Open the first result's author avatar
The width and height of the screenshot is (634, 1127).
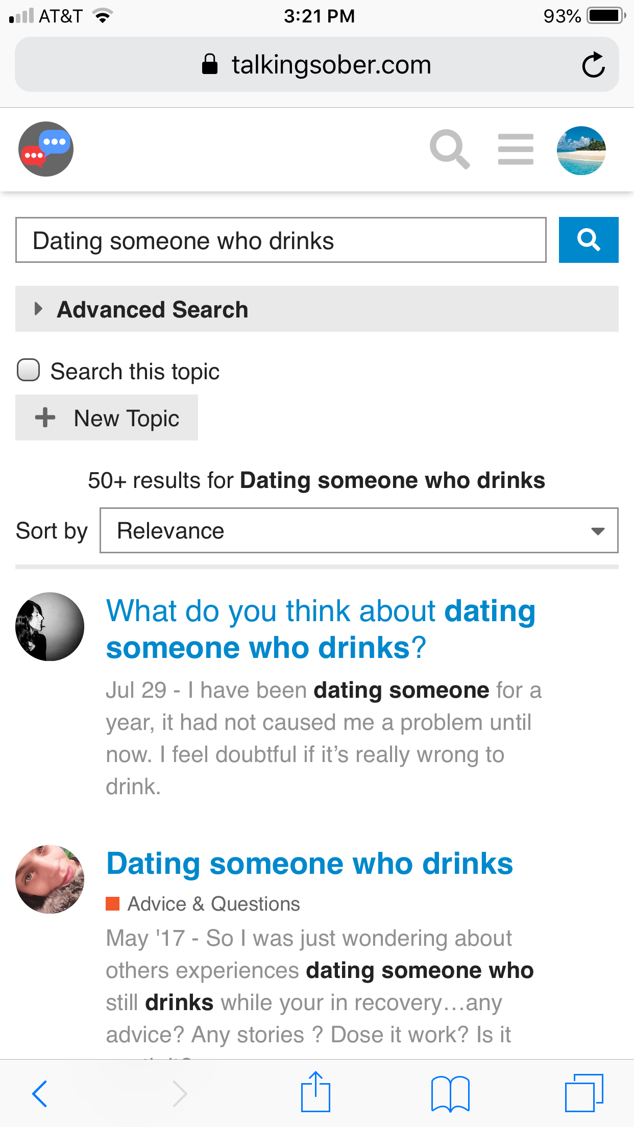click(50, 627)
